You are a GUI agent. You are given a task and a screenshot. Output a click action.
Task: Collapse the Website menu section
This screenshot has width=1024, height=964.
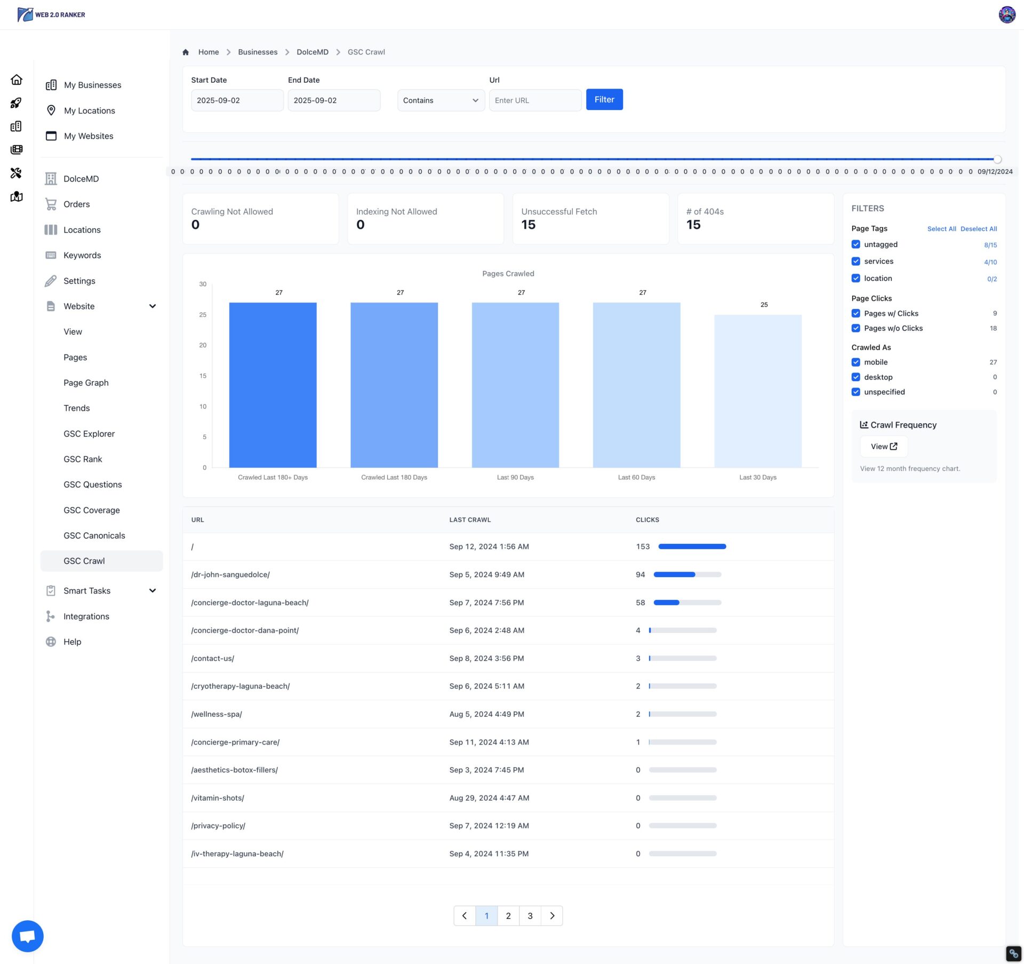(x=153, y=306)
